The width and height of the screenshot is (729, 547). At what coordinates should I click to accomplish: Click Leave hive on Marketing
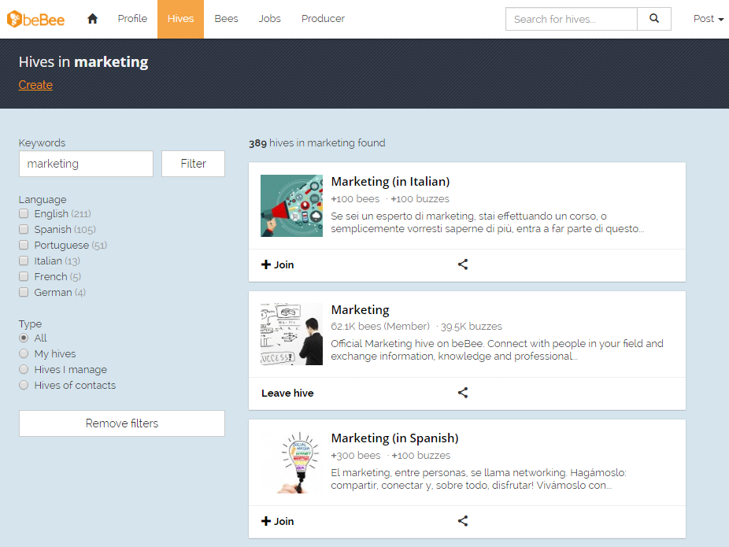pyautogui.click(x=287, y=394)
